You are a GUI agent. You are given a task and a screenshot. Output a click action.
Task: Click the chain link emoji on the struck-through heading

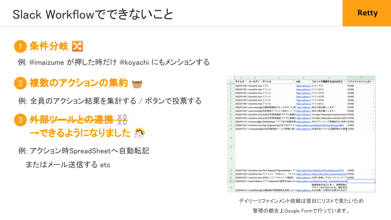(122, 120)
